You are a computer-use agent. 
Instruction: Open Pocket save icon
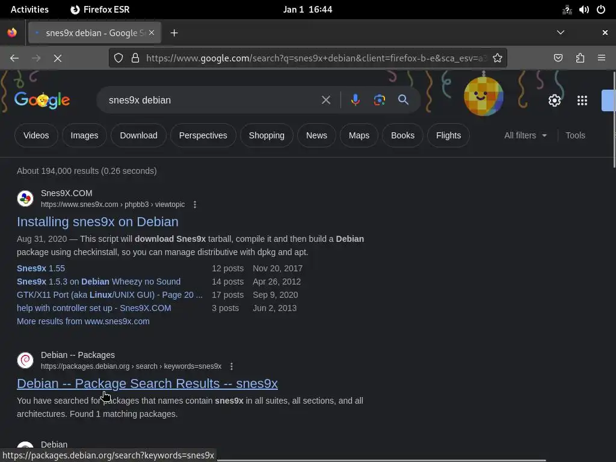pyautogui.click(x=558, y=58)
